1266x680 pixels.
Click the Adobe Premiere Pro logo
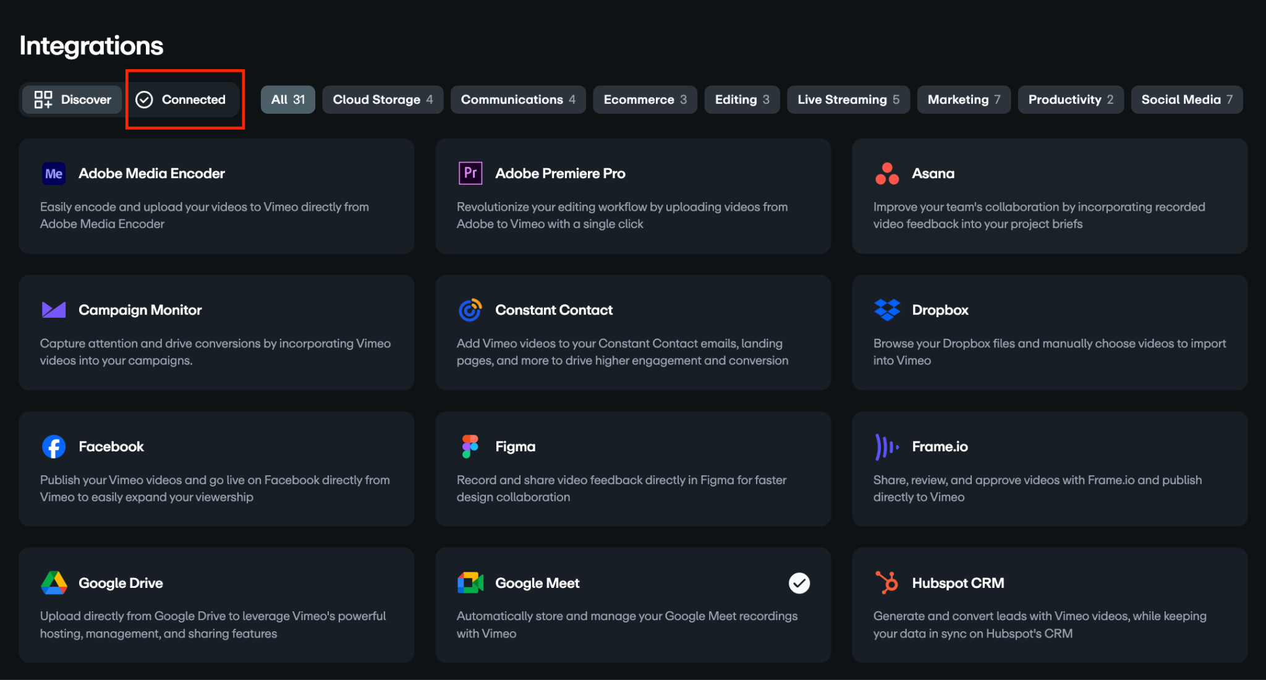(470, 174)
